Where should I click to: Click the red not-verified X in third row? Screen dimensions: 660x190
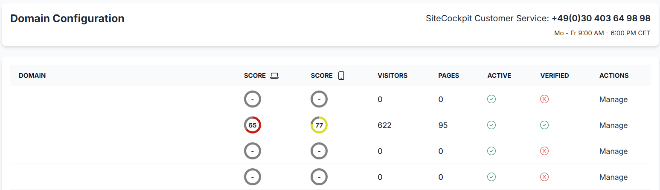click(x=544, y=151)
